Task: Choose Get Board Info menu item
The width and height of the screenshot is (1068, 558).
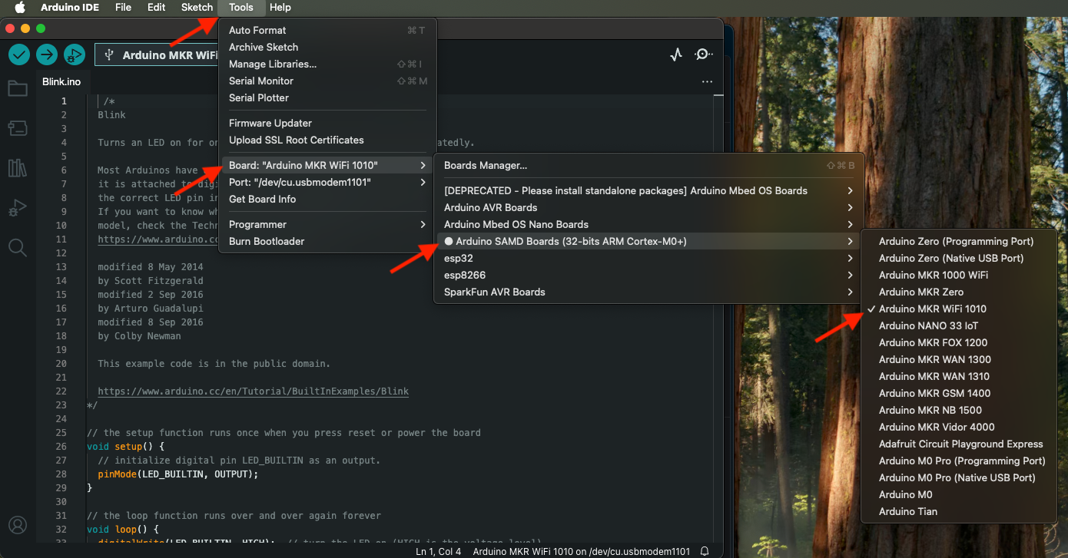Action: tap(327, 199)
